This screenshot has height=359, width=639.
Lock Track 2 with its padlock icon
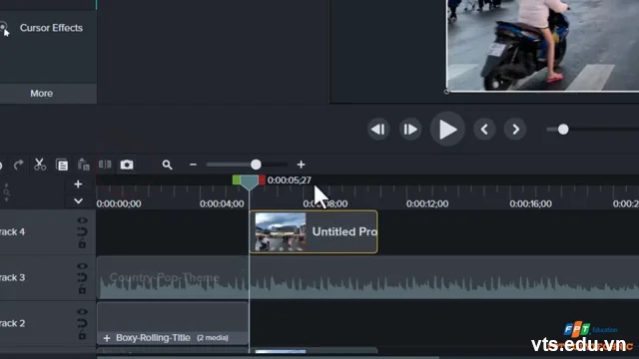(82, 335)
